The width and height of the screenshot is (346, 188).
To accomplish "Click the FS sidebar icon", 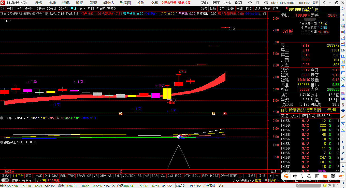I will pyautogui.click(x=343, y=124).
